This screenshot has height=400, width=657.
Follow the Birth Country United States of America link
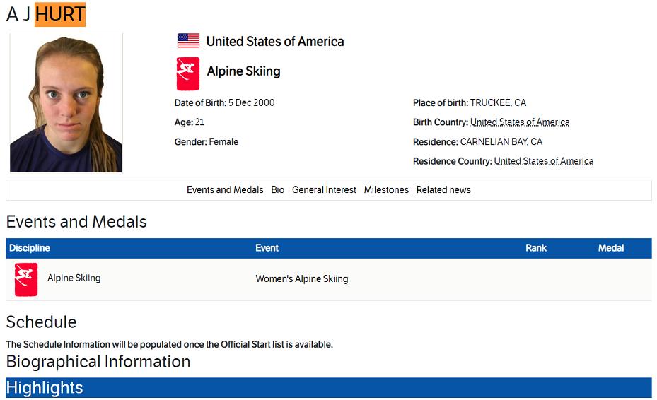click(x=520, y=122)
